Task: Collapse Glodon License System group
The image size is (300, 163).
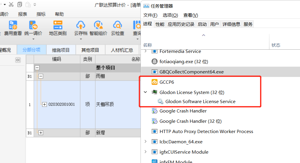Action: pyautogui.click(x=145, y=92)
